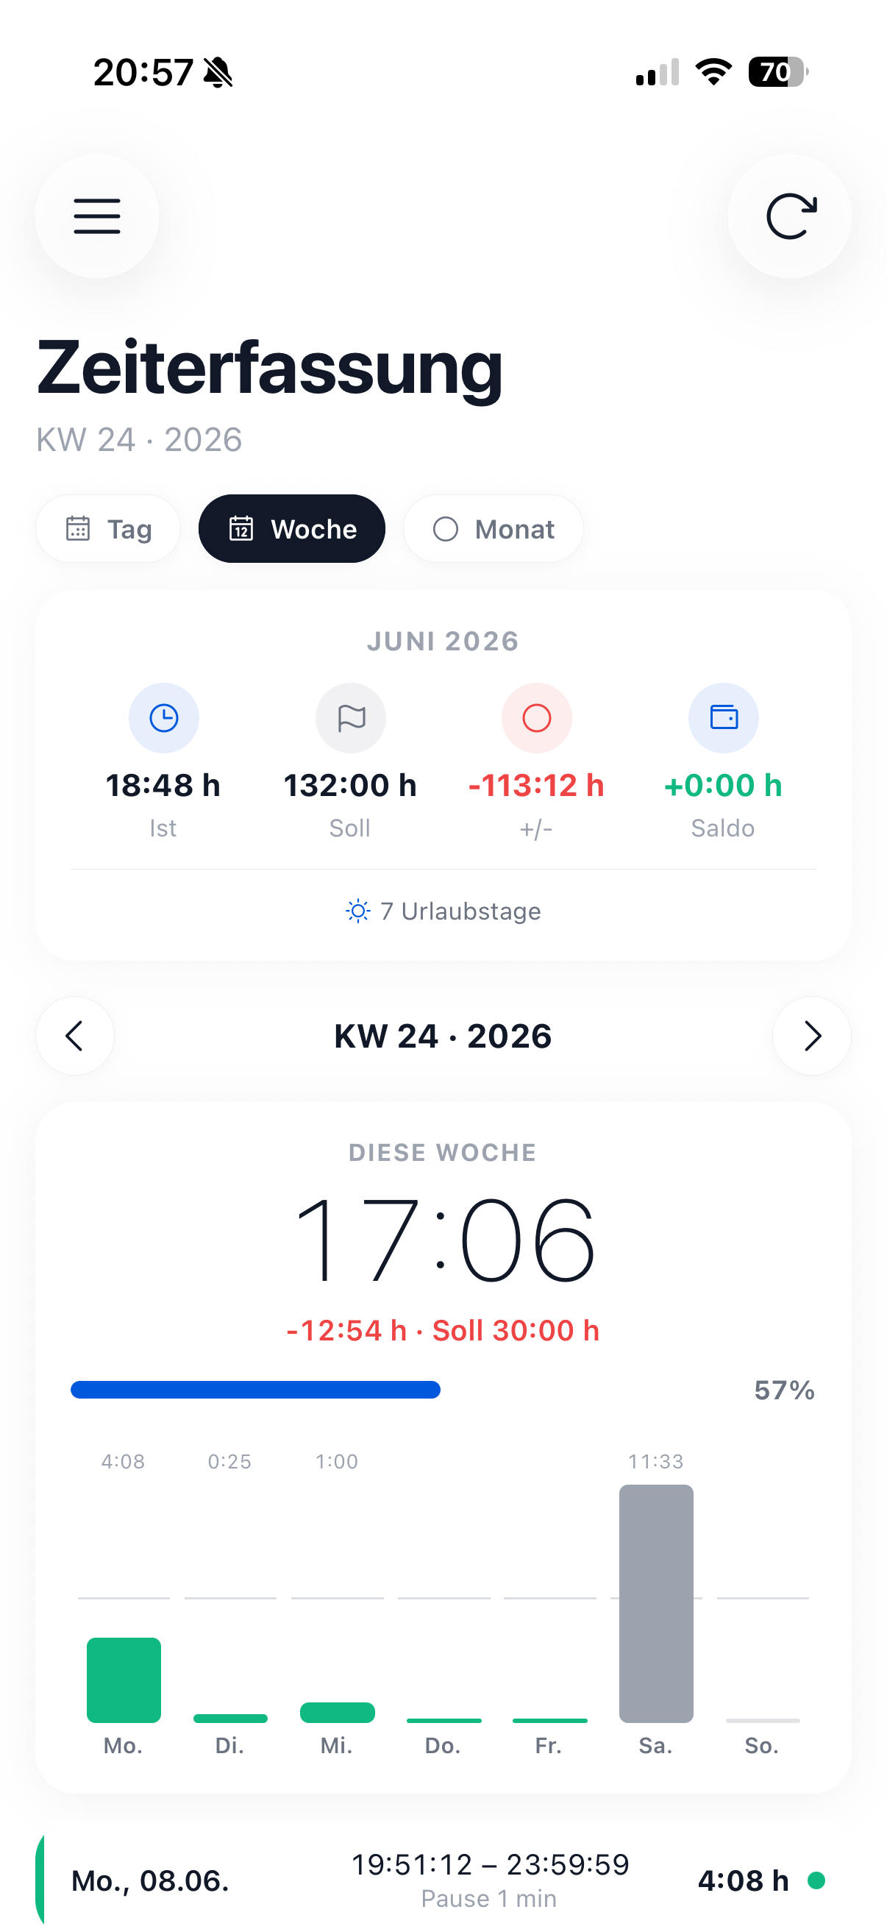Open the Mo., 08.06. time entry
This screenshot has height=1929, width=887.
point(443,1880)
